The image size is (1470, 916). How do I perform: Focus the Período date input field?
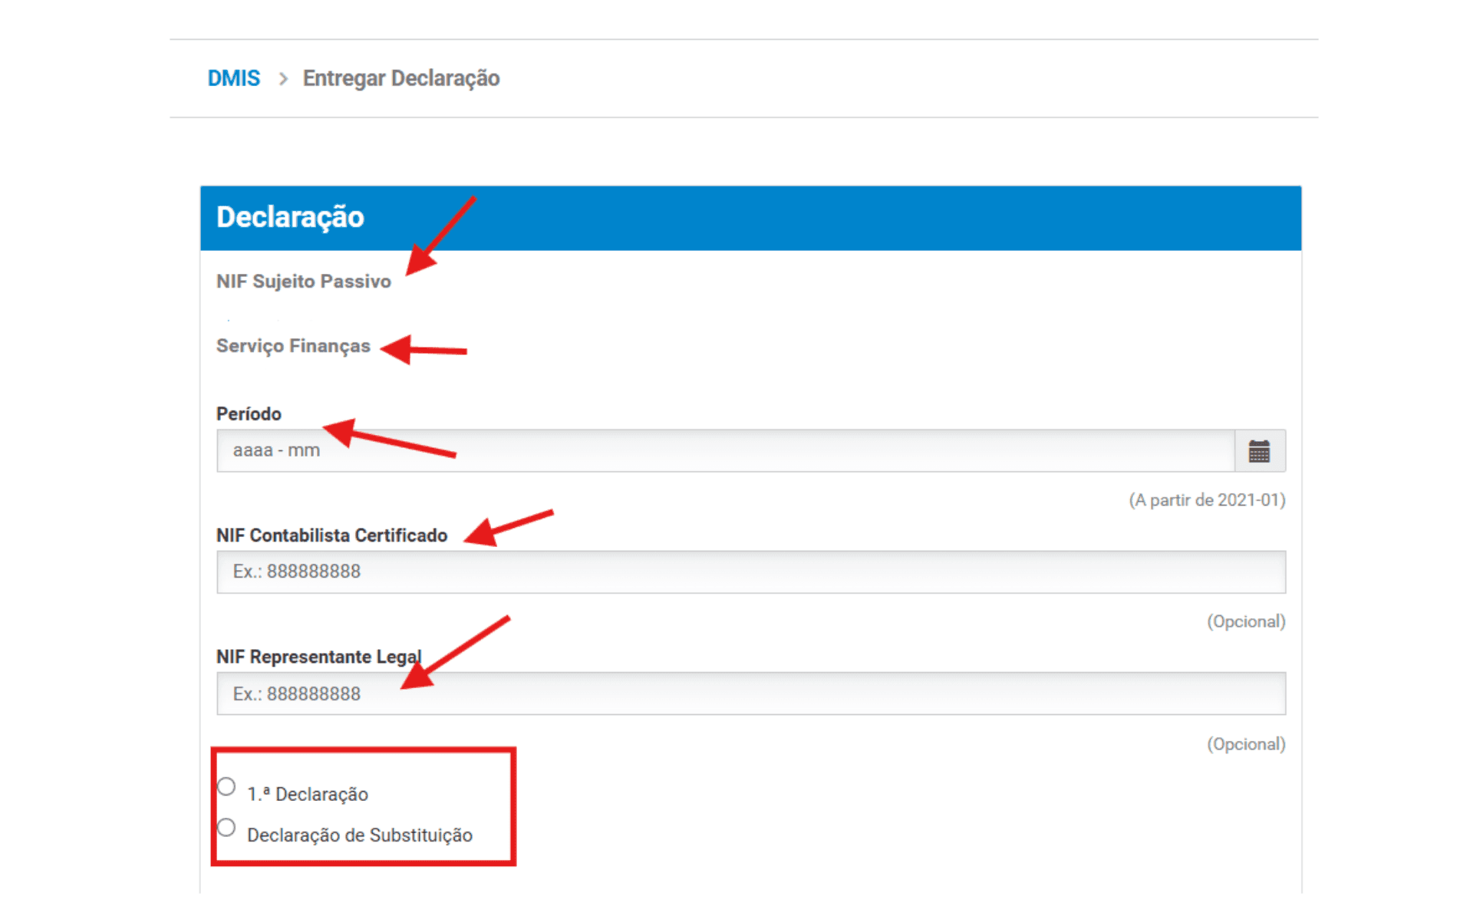pos(724,451)
